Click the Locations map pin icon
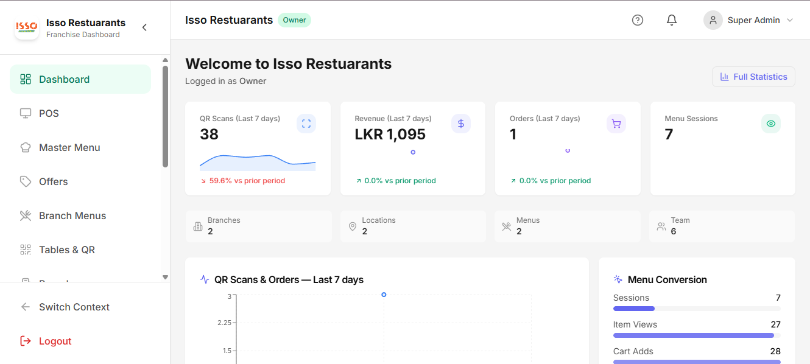This screenshot has height=364, width=810. coord(352,226)
